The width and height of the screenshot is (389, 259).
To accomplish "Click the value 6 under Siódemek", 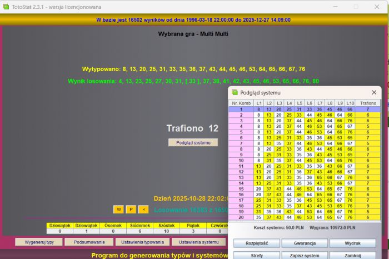I will click(x=140, y=231).
